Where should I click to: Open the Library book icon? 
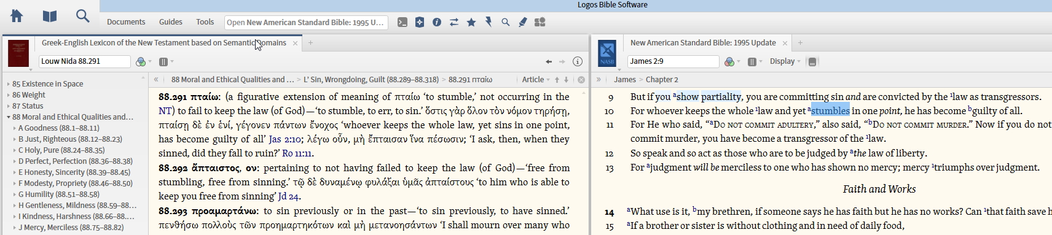click(50, 16)
